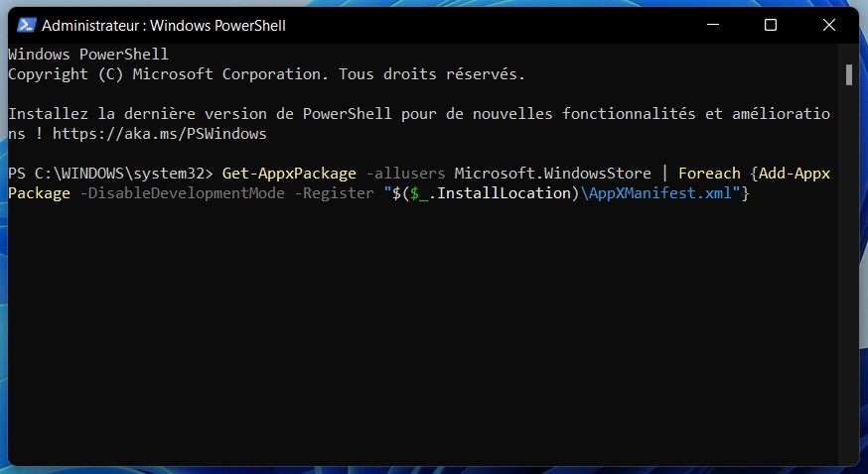Click the pipe character before Foreach
This screenshot has width=868, height=474.
(664, 174)
